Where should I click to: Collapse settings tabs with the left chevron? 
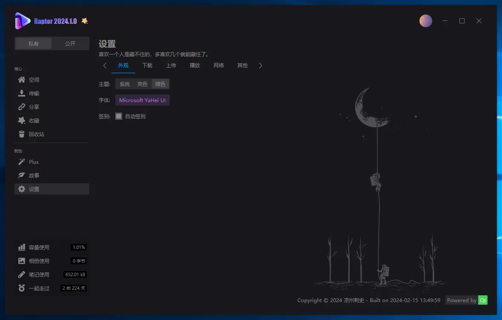tap(105, 66)
